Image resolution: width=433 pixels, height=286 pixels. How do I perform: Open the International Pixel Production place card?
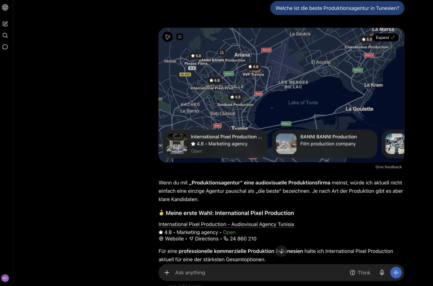[215, 144]
